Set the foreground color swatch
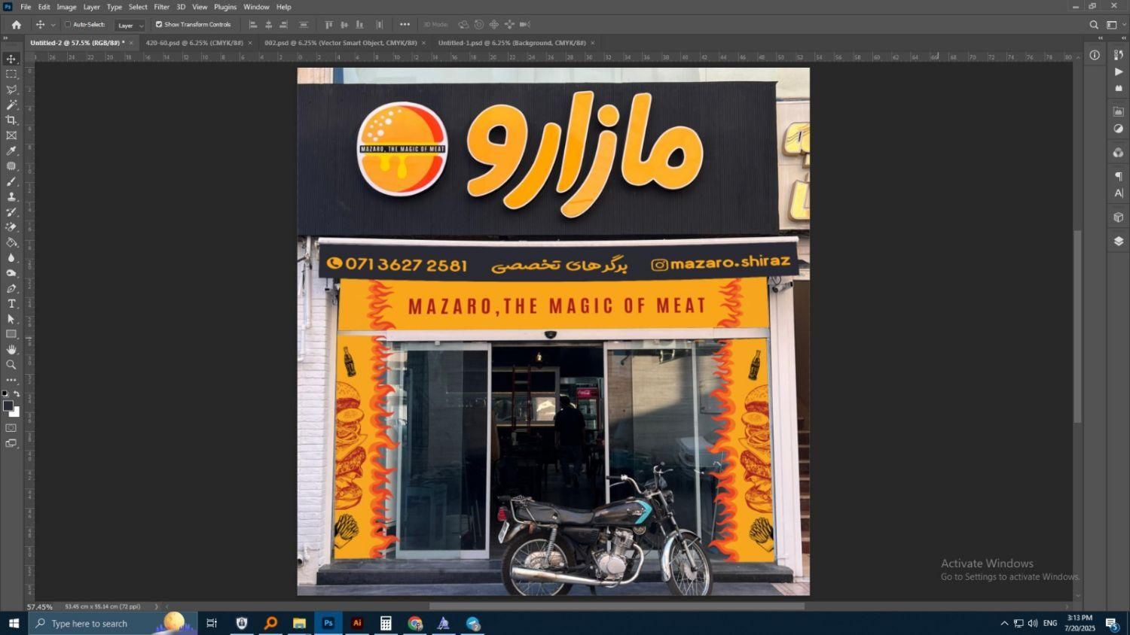This screenshot has height=635, width=1130. [x=8, y=406]
